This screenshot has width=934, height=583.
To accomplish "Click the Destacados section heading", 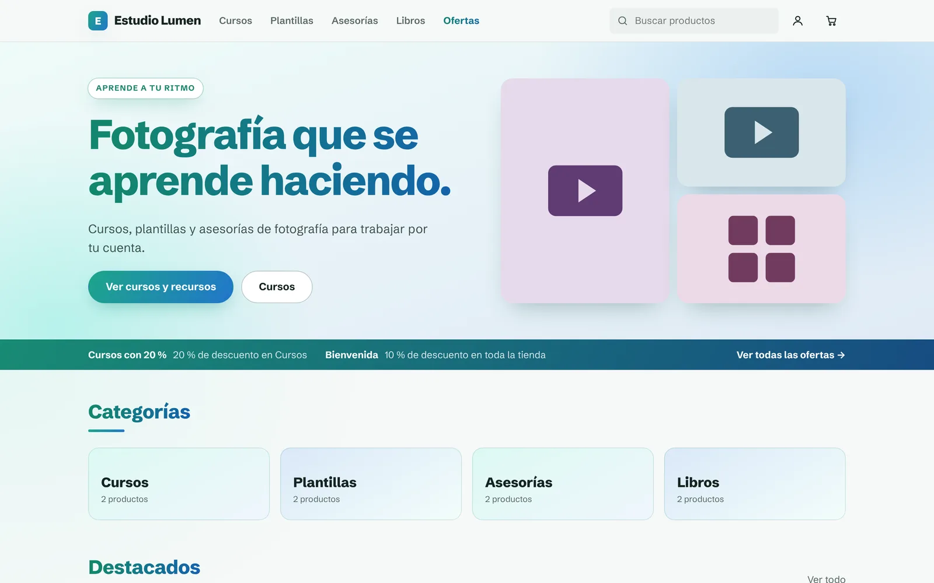I will [144, 567].
